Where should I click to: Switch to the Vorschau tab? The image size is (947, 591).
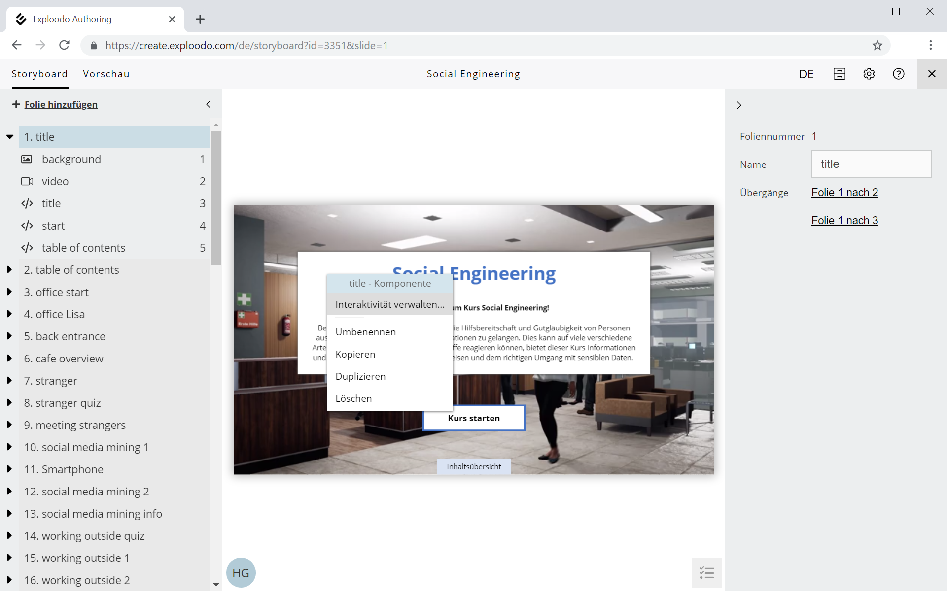[106, 74]
